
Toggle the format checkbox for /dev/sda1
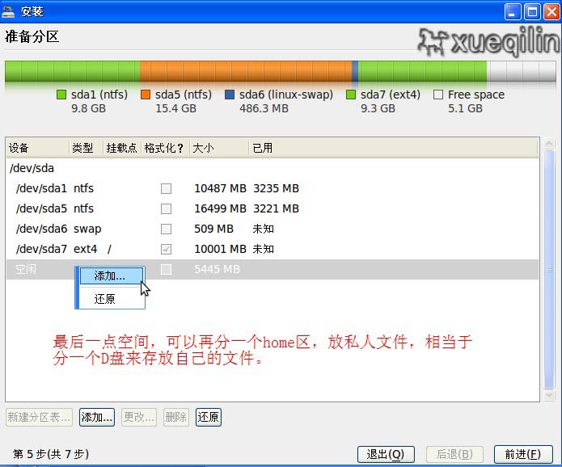[x=166, y=188]
